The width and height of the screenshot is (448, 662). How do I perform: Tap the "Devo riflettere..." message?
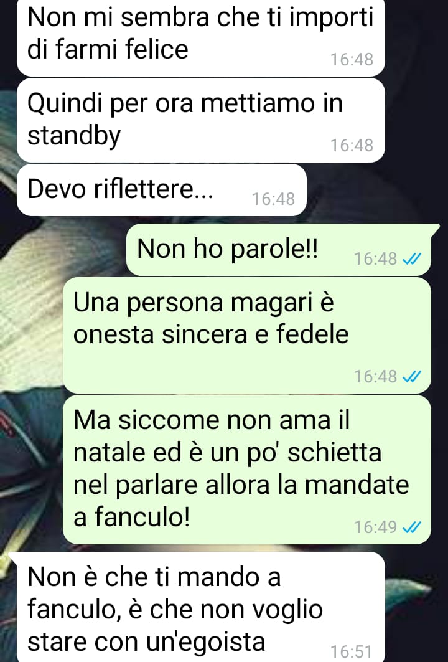(162, 190)
